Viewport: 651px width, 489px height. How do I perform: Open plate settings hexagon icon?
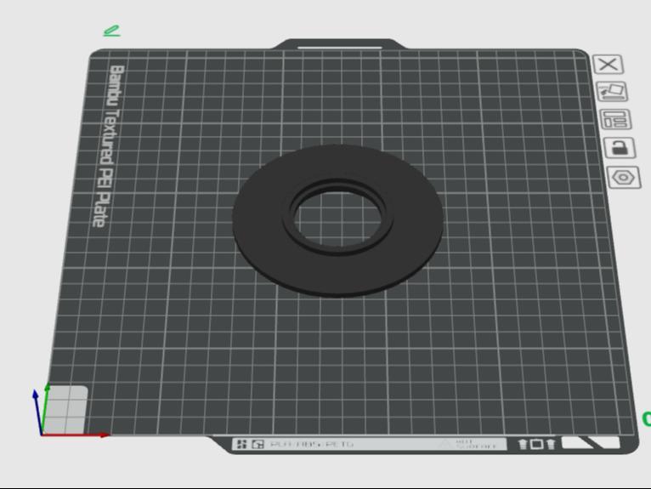pyautogui.click(x=624, y=178)
